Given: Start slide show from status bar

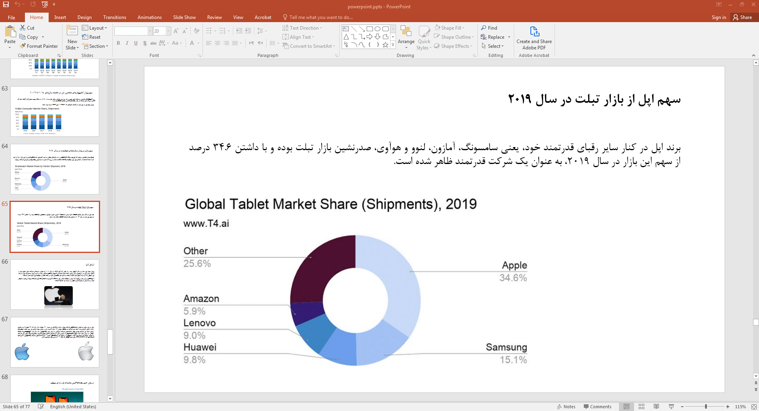Looking at the screenshot, I should coord(671,407).
